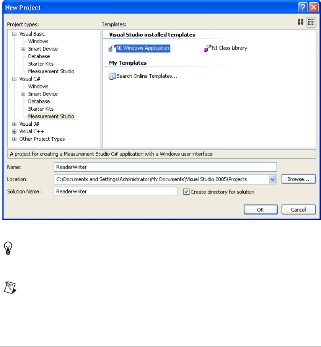Select Database under Visual C#
The width and height of the screenshot is (321, 347).
click(x=39, y=102)
